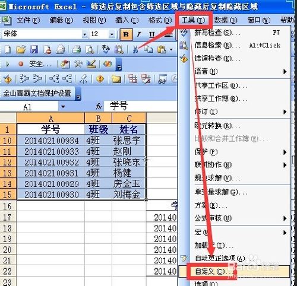Open the 视图(V) menu
The image size is (297, 286).
94,20
